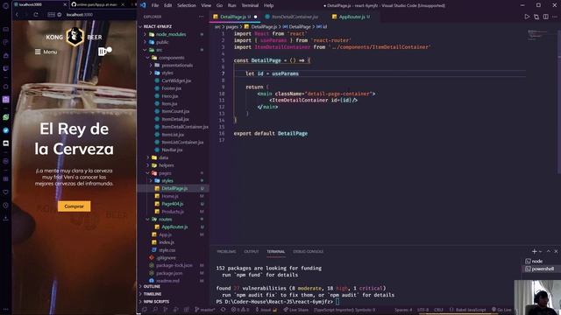Click the UTF-8 encoding in status bar
Image resolution: width=561 pixels, height=315 pixels.
point(423,310)
